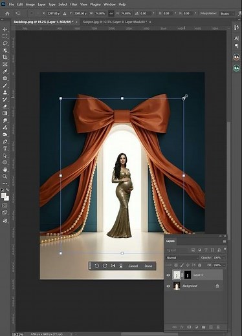
Task: Select the Gradient tool
Action: [5, 113]
